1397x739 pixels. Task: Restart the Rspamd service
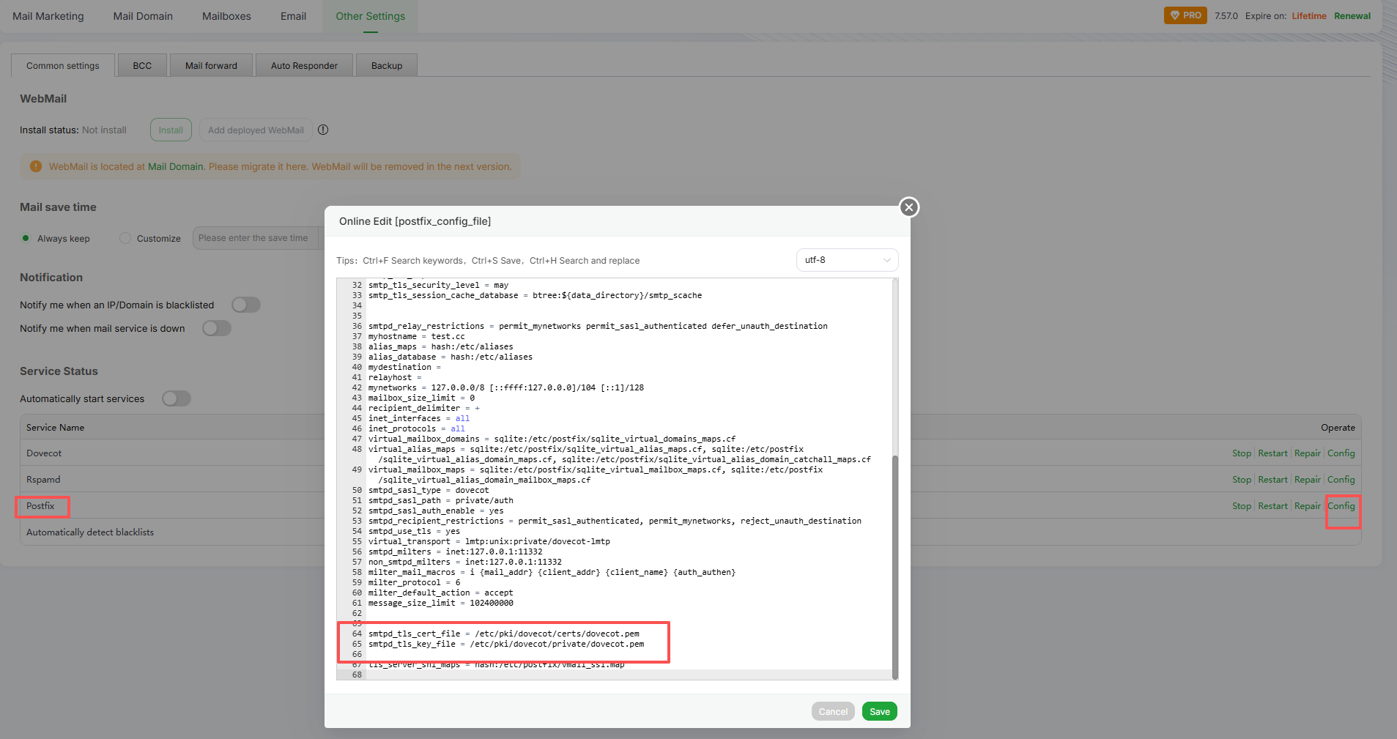(1272, 480)
